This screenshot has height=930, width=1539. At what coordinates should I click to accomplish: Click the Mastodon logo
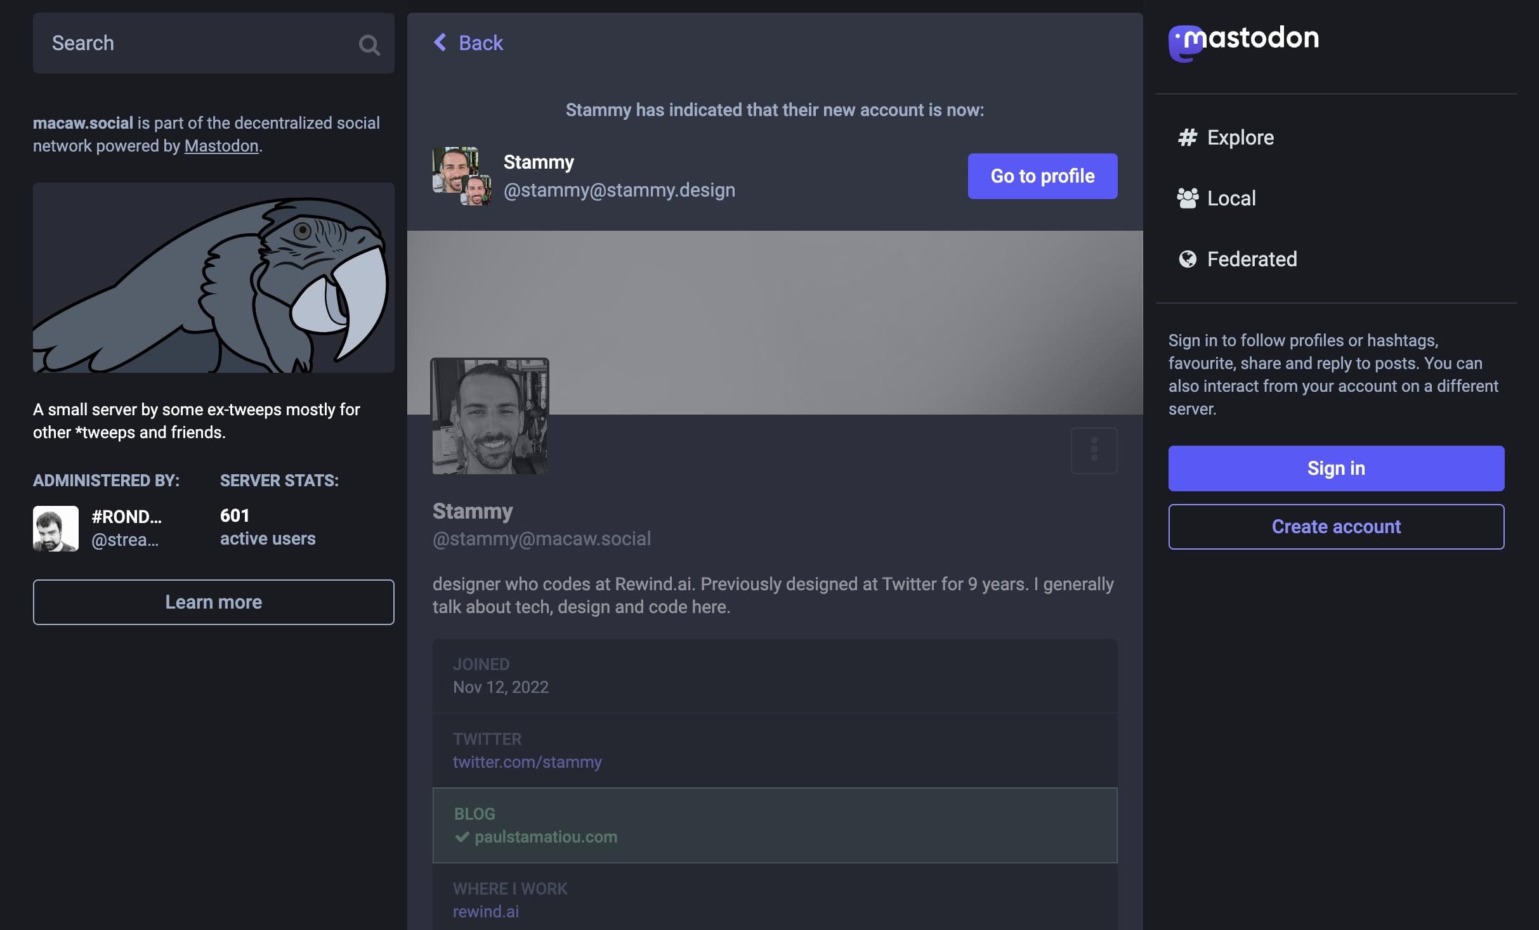1243,42
